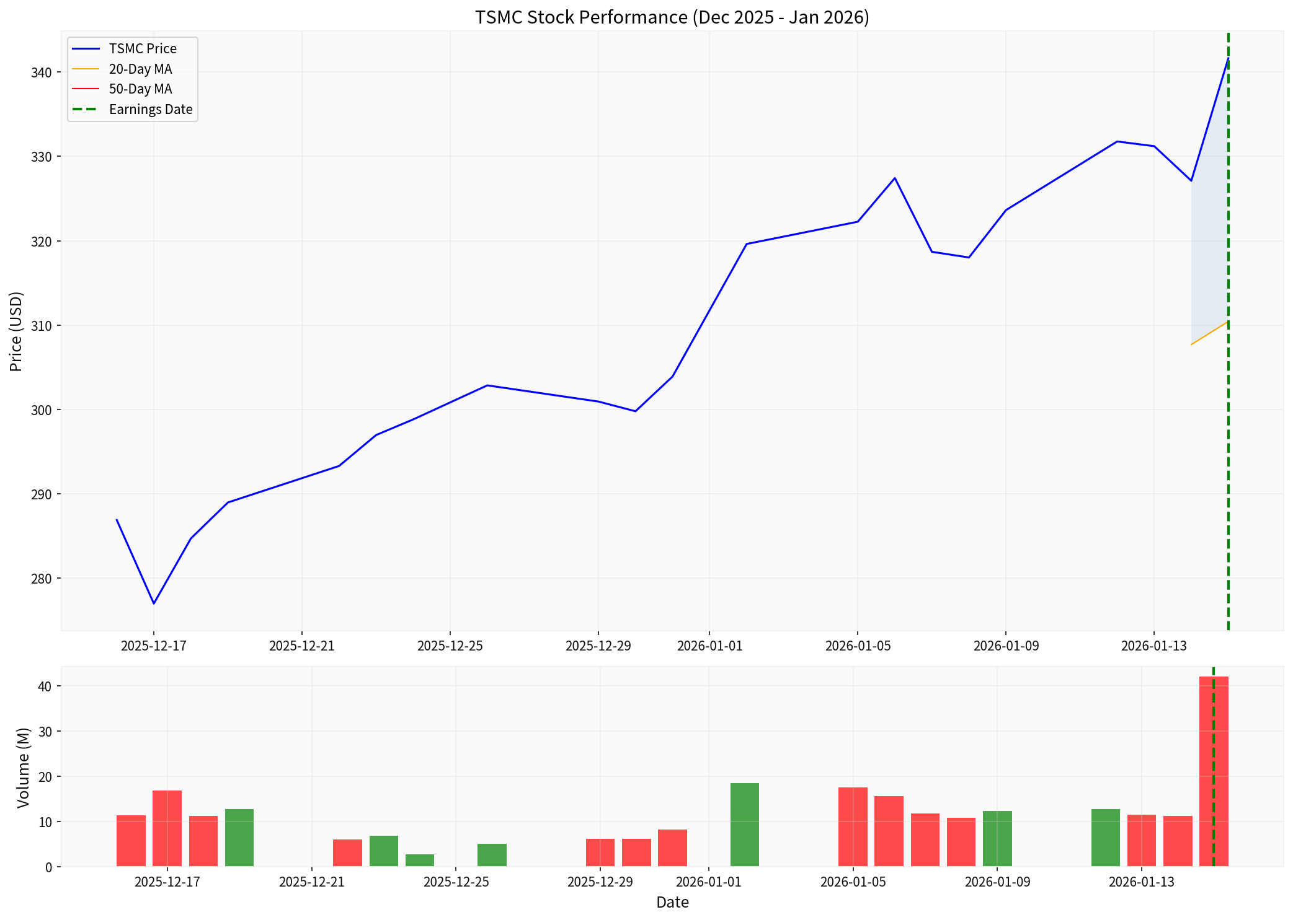Click the chart title TSMC Stock Performance
Screen dimensions: 1293x920
pos(672,17)
